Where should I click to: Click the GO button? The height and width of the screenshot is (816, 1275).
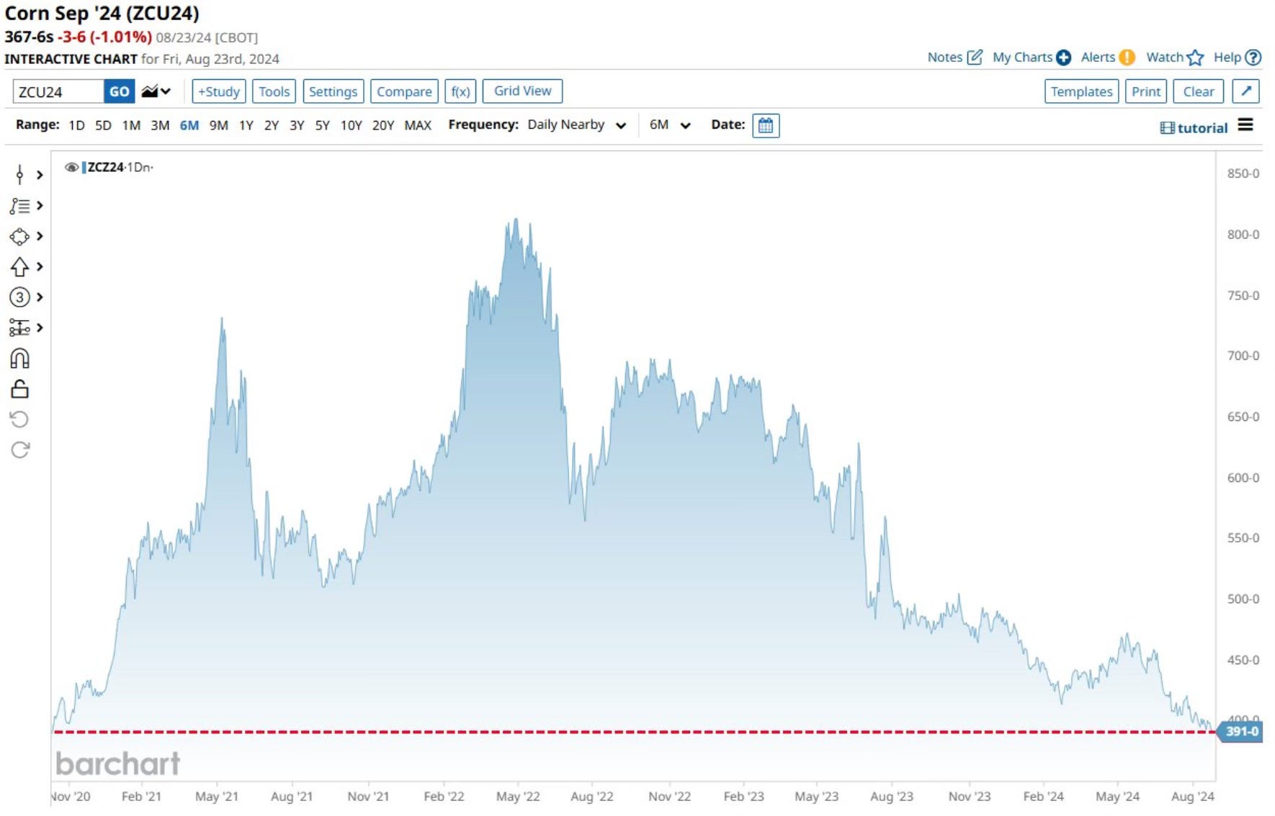tap(120, 91)
